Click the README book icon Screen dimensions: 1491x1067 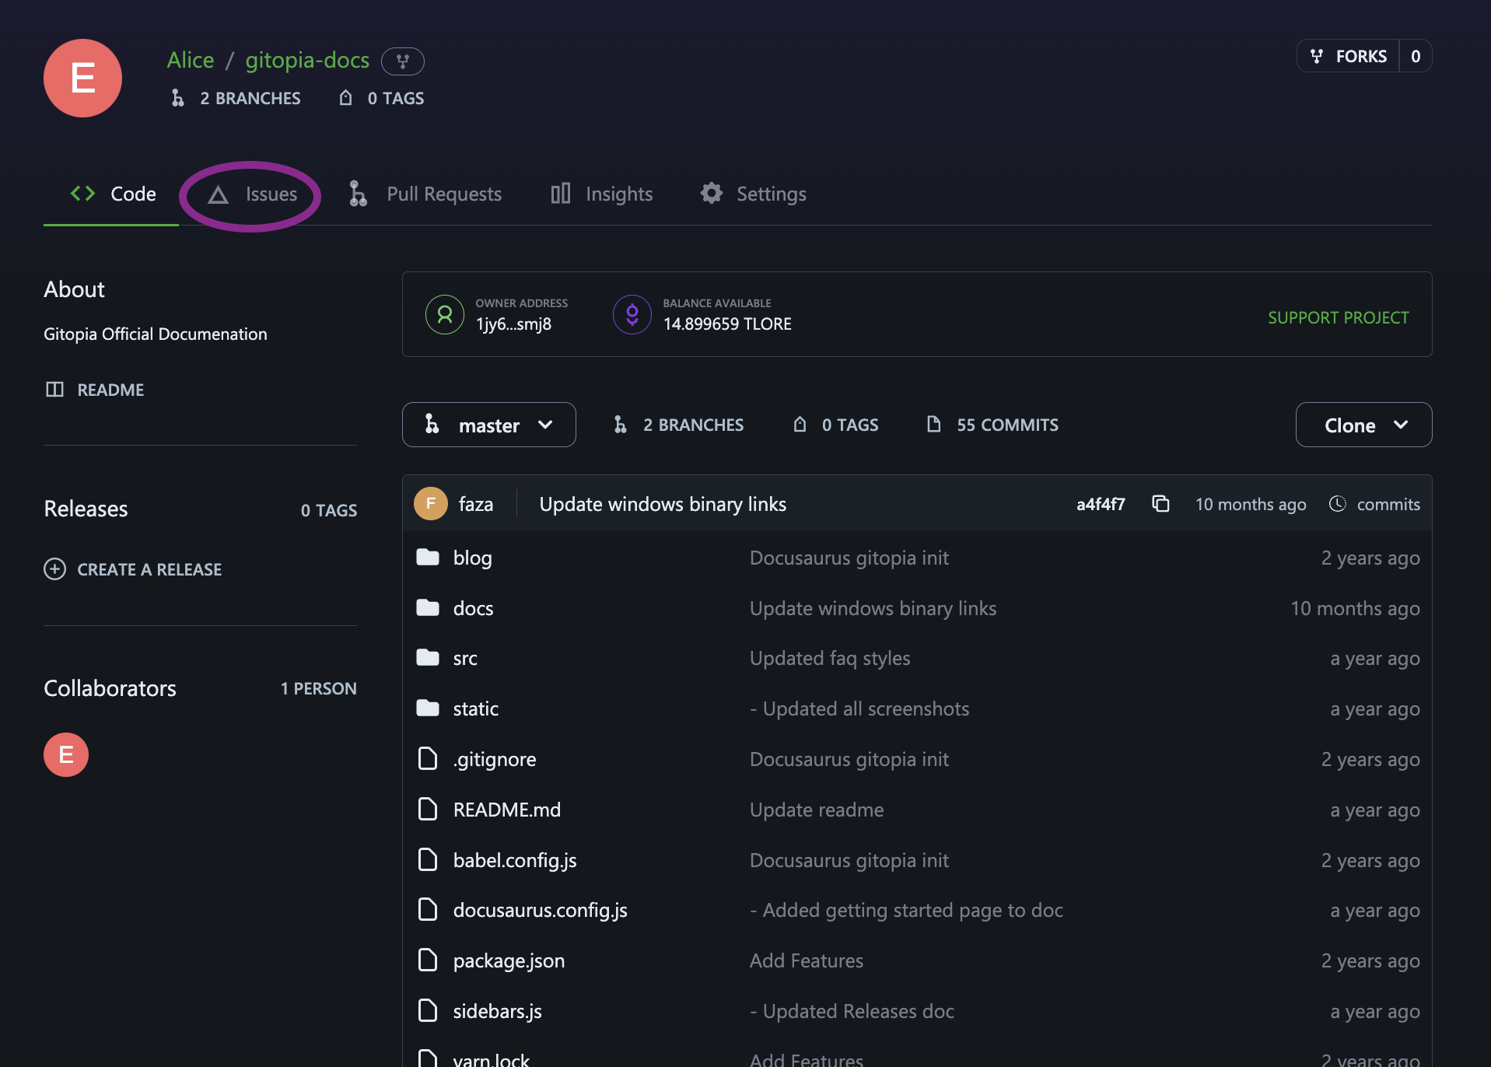point(54,390)
